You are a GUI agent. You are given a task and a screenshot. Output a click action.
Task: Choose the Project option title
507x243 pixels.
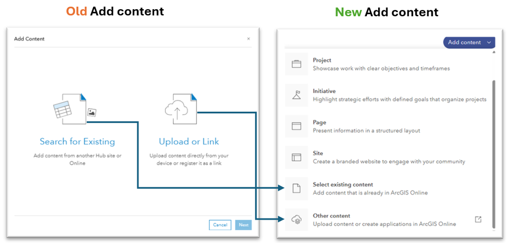click(x=322, y=60)
